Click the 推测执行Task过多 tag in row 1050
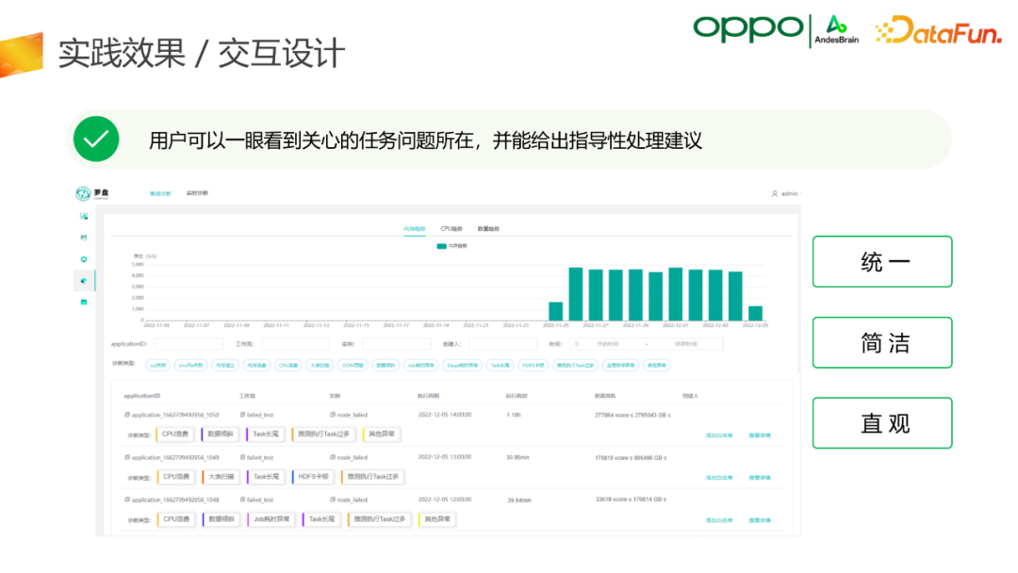This screenshot has width=1018, height=573. pyautogui.click(x=322, y=434)
